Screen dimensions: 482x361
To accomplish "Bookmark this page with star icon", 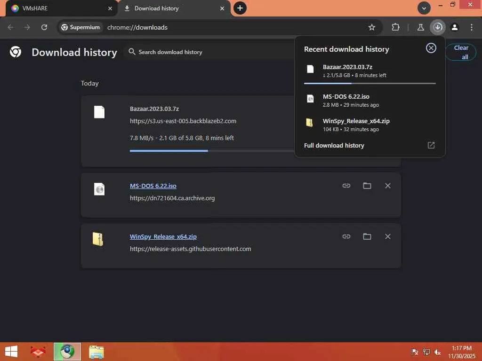I will pos(372,27).
